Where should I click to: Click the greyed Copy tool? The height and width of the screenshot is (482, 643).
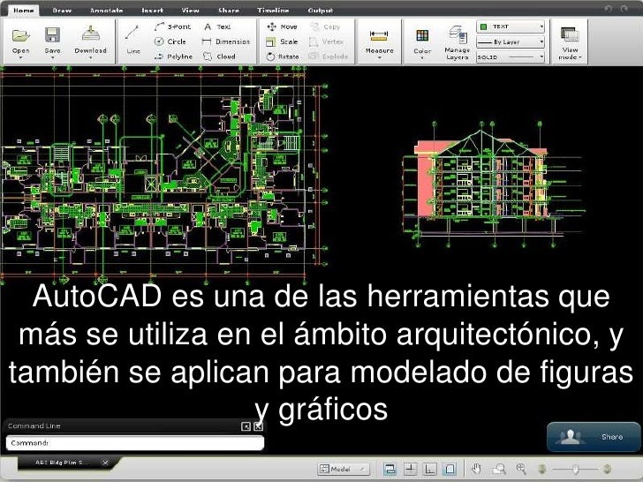coord(325,26)
